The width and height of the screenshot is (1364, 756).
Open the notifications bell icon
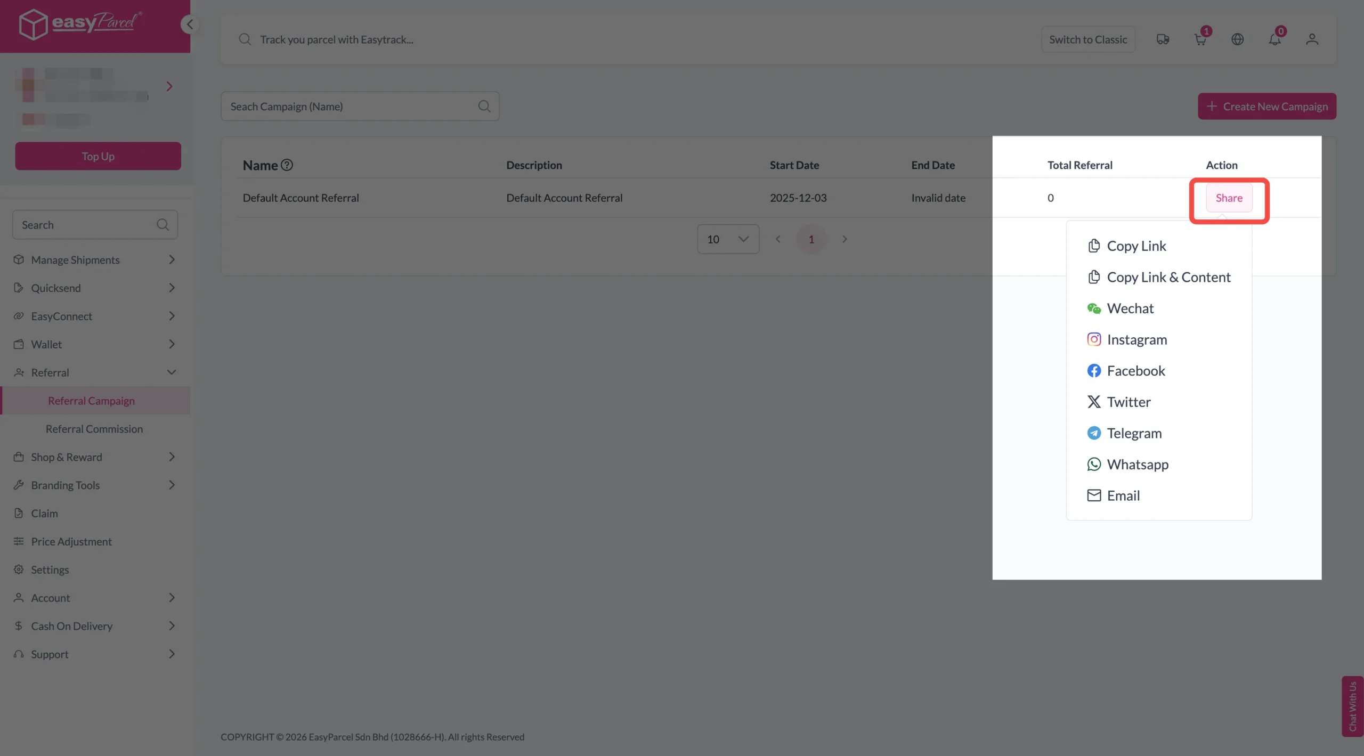tap(1274, 39)
